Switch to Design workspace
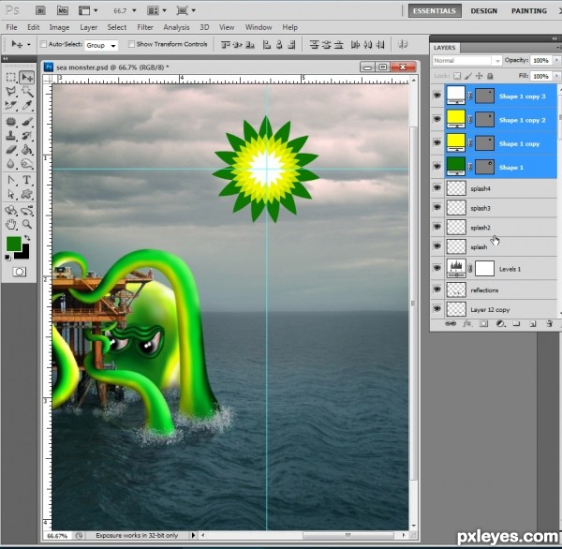 click(484, 10)
